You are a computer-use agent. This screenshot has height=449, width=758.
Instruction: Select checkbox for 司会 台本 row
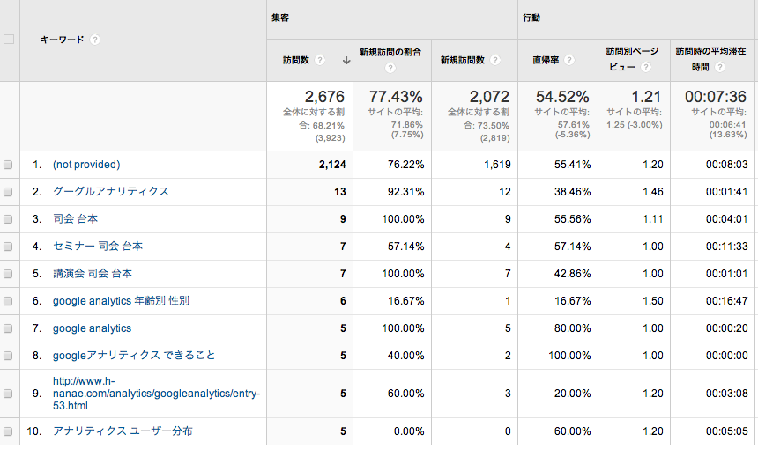click(x=8, y=219)
